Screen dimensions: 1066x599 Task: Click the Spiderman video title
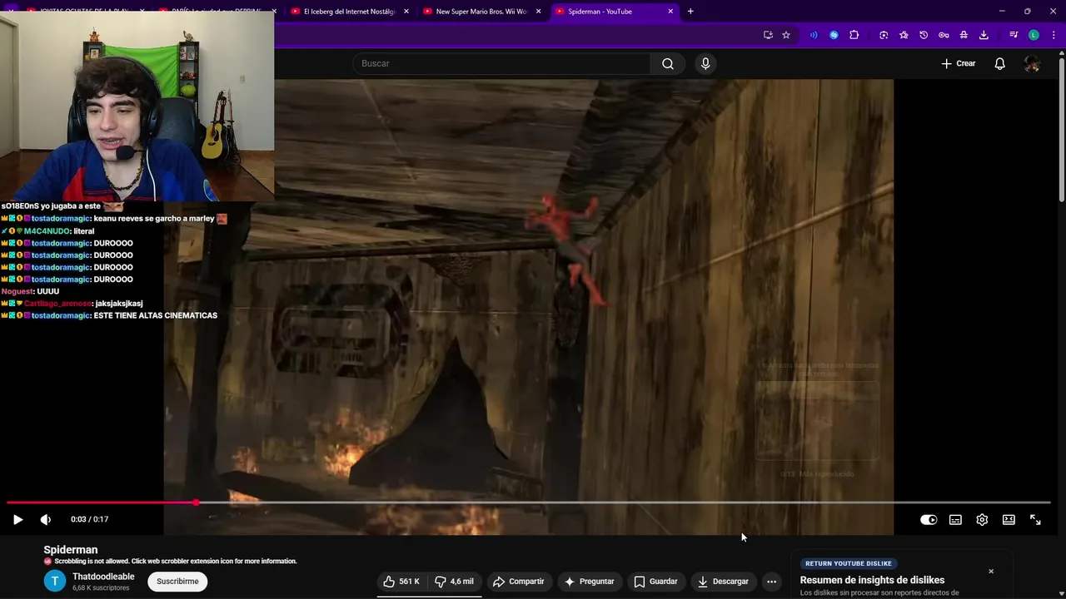coord(71,550)
